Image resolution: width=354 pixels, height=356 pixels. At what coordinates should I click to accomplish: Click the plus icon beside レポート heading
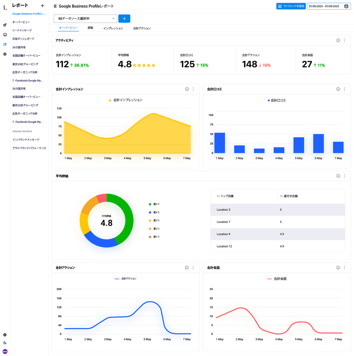[x=42, y=5]
